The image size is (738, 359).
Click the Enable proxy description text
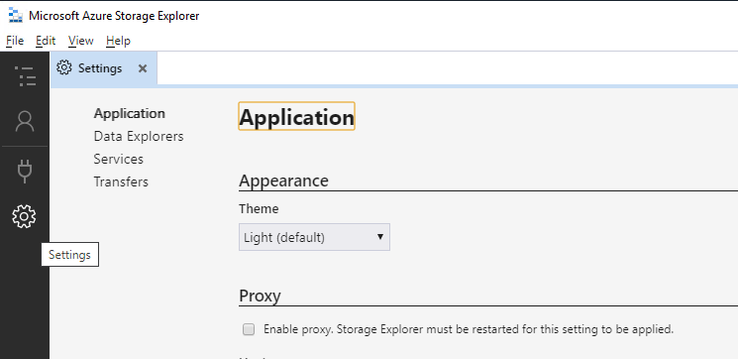point(469,329)
